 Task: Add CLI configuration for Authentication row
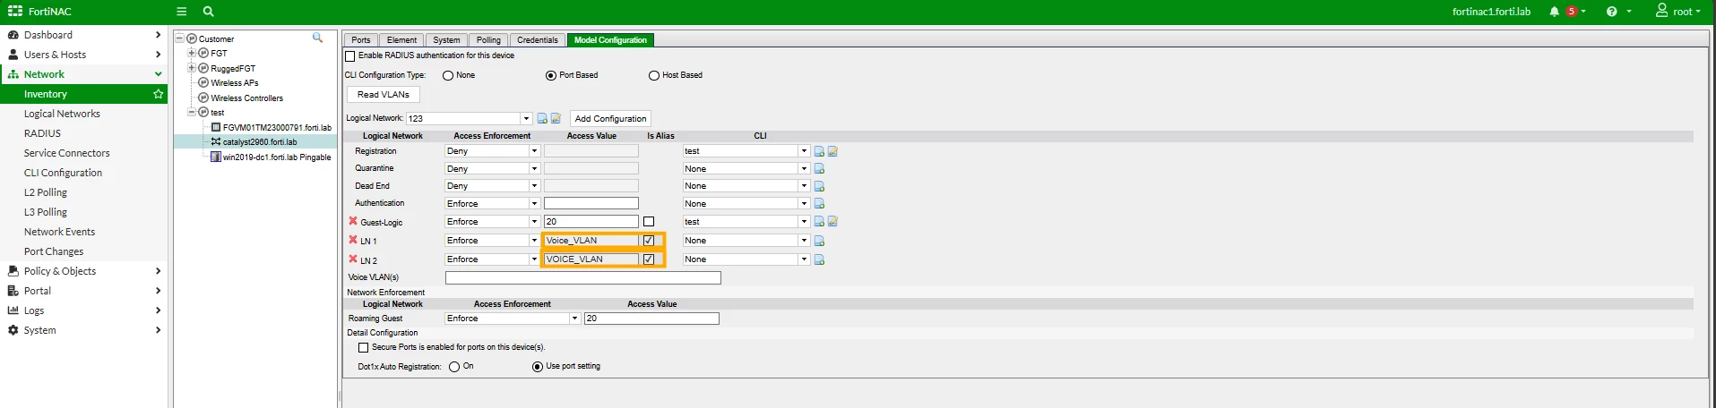819,203
